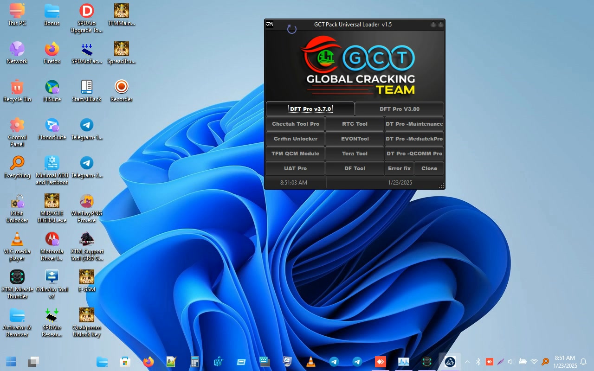Open Recycle Bin desktop icon
594x371 pixels.
(17, 91)
